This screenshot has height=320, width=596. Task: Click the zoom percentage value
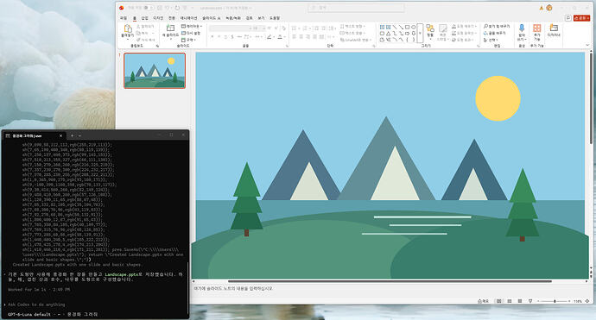[577, 301]
